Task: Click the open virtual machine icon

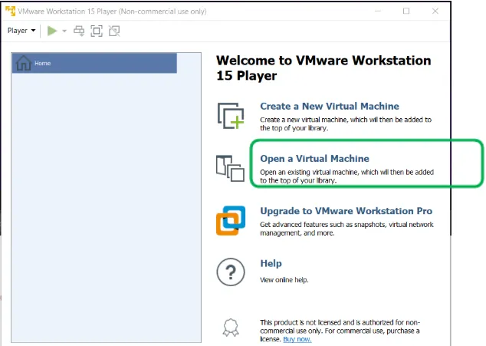Action: [x=230, y=168]
